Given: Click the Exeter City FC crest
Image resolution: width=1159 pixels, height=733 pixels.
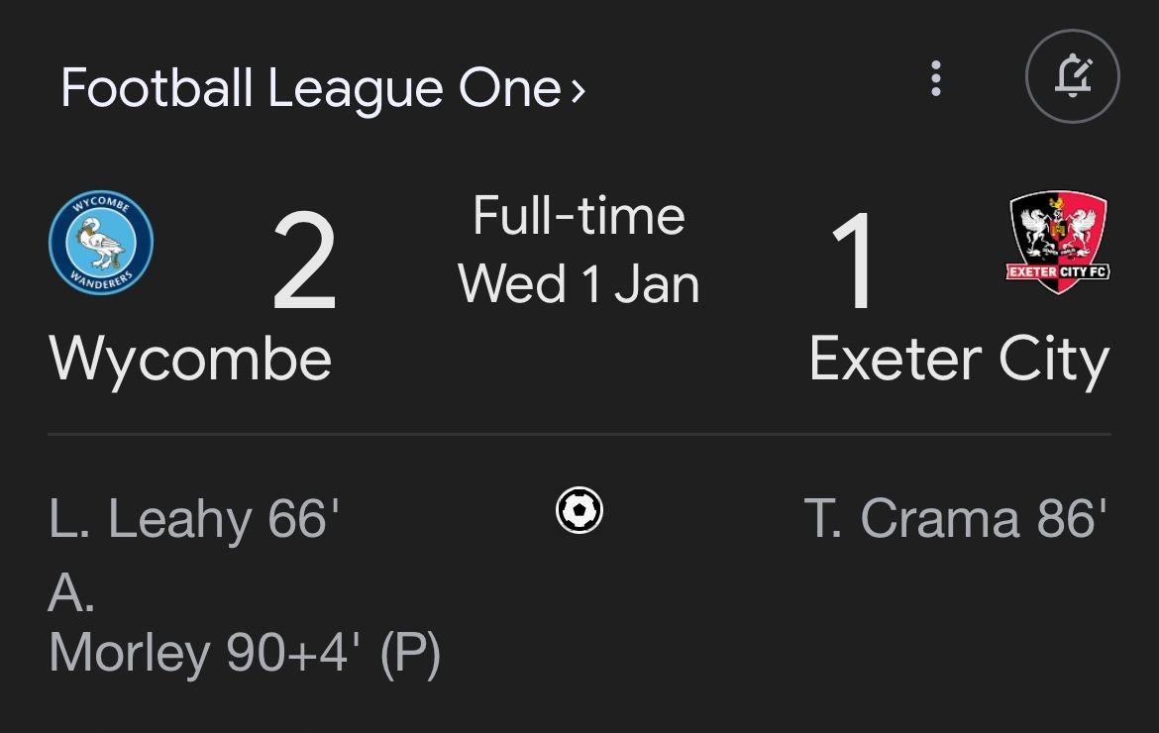Looking at the screenshot, I should pos(1058,244).
